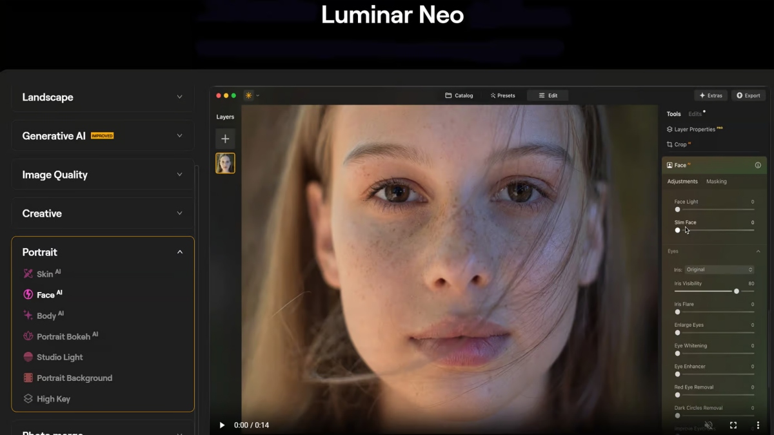Switch to the Presets view

tap(502, 95)
